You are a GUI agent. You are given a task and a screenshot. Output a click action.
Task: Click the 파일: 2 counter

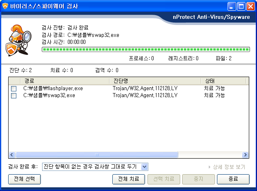tap(223, 58)
